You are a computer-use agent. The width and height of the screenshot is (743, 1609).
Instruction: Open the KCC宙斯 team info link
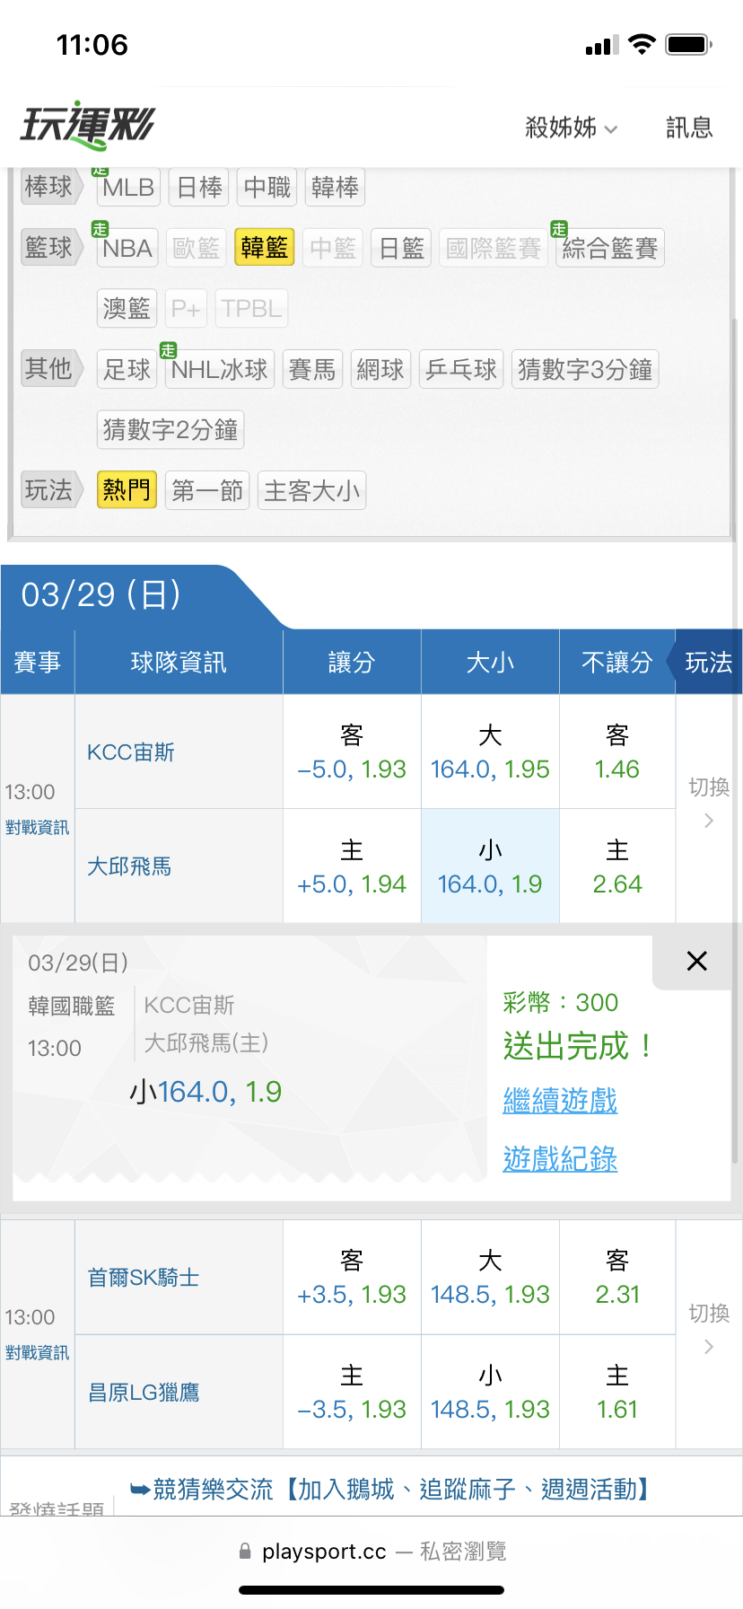coord(131,752)
